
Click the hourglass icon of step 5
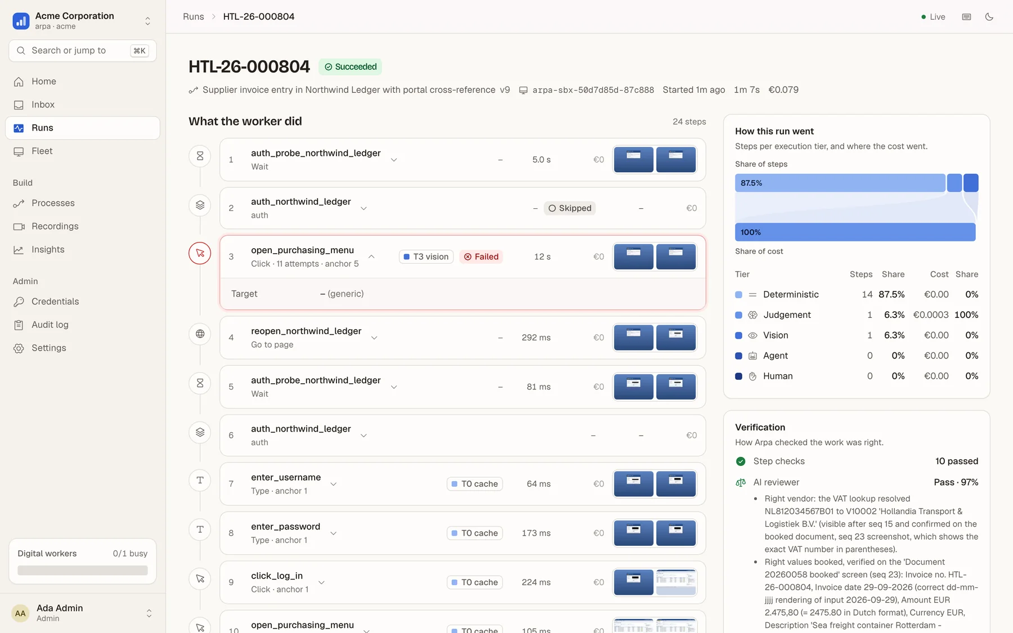[200, 383]
